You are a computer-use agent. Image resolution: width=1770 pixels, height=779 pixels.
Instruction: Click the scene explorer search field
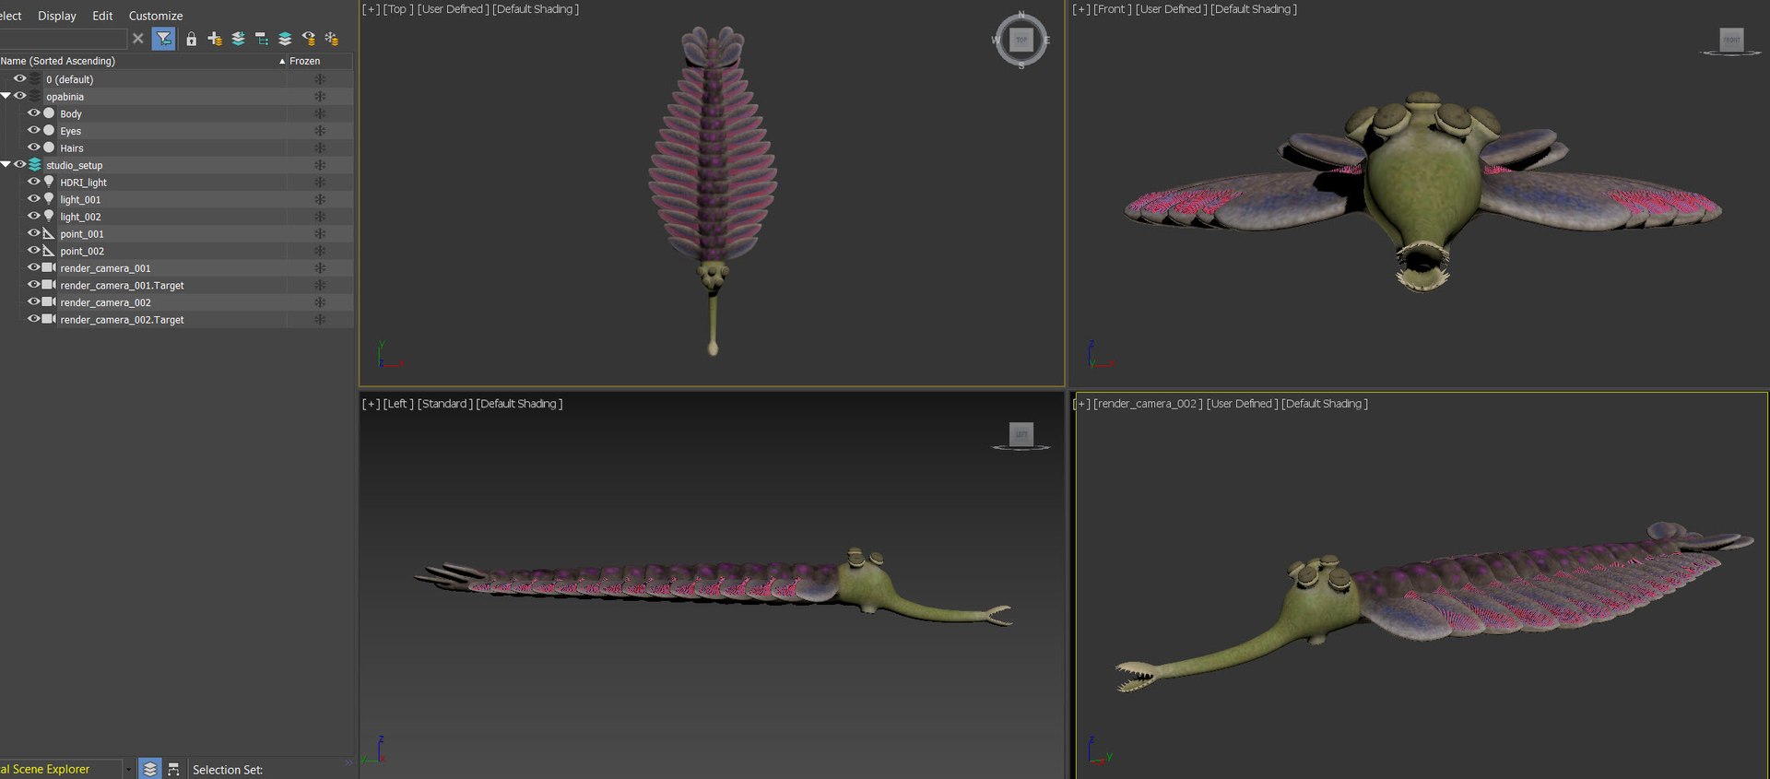click(x=63, y=39)
